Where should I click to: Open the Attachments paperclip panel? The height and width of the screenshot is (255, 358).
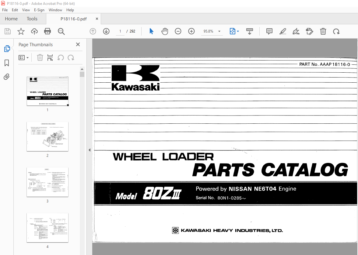7,77
